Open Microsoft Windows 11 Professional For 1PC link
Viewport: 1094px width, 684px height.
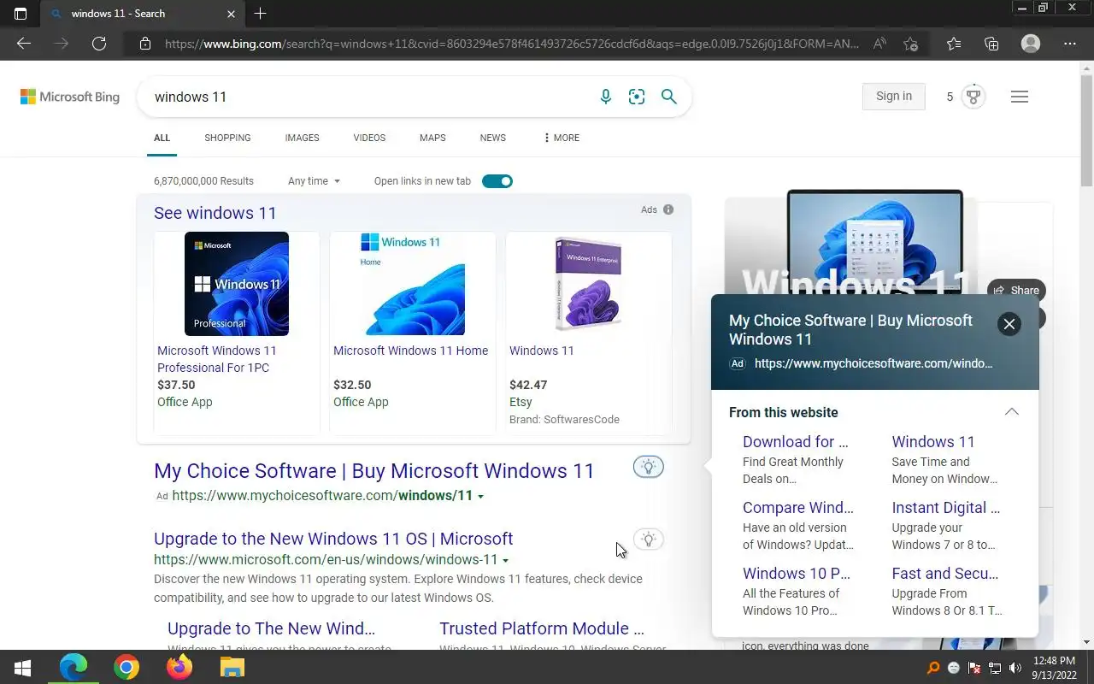217,359
